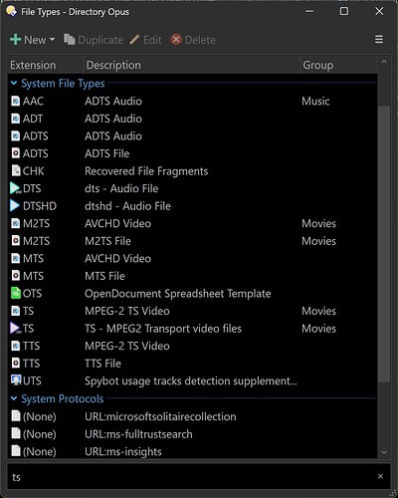Click 'Music' group of AAC row
Image resolution: width=398 pixels, height=498 pixels.
[315, 101]
